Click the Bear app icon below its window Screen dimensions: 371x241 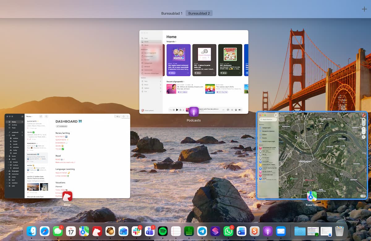coord(67,196)
